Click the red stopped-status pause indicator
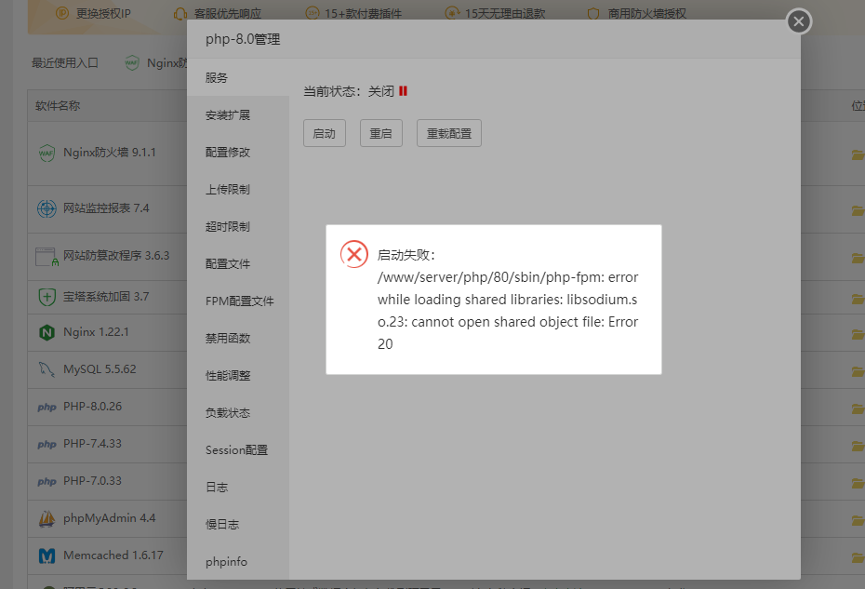Image resolution: width=865 pixels, height=589 pixels. coord(404,91)
